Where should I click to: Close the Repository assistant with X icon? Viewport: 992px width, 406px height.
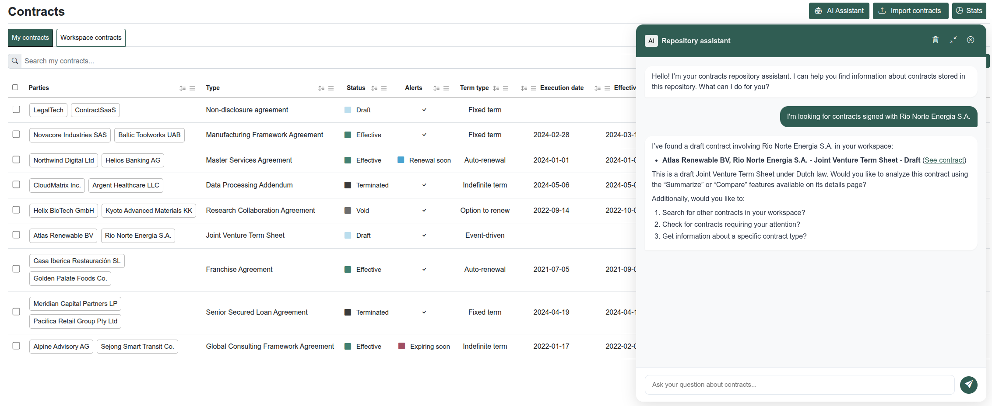(x=971, y=40)
